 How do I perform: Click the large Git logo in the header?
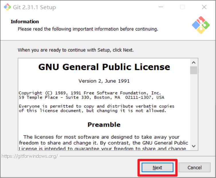201,25
